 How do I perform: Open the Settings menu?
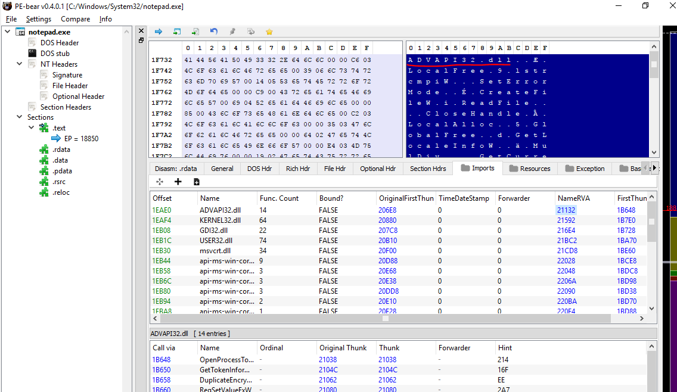39,19
